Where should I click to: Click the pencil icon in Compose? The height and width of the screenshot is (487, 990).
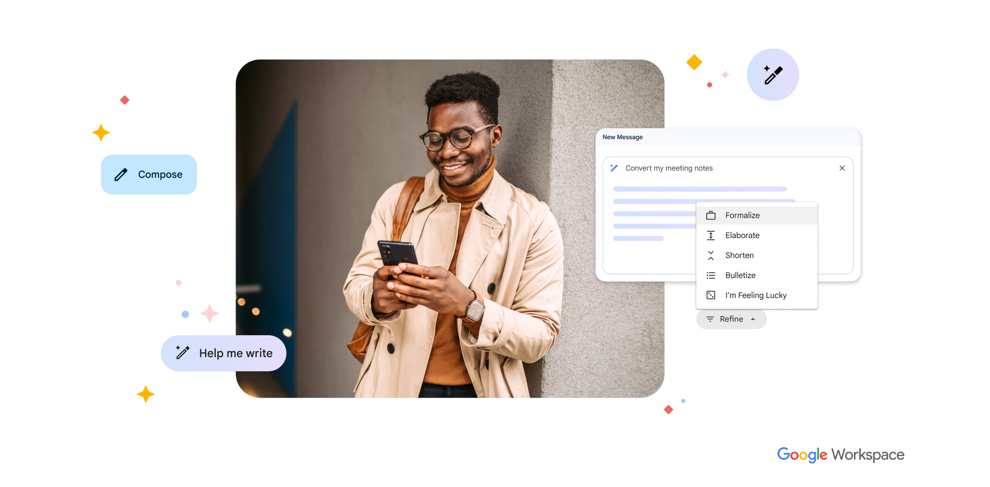click(x=122, y=176)
